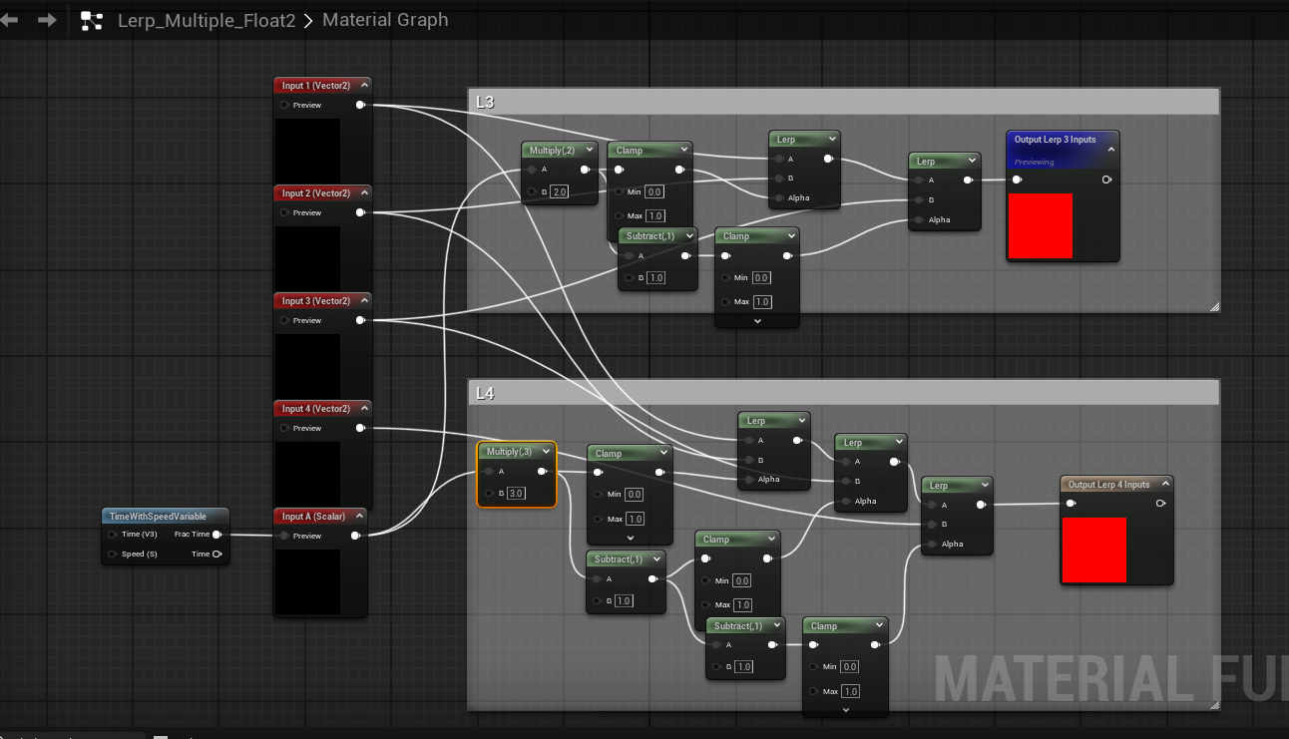
Task: Open Lerp_Multiple_Float2 breadcrumb item
Action: click(x=207, y=20)
